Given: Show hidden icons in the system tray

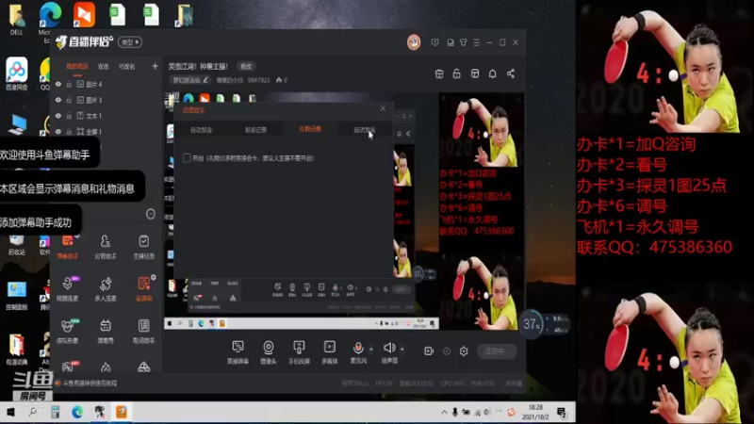Looking at the screenshot, I should pos(444,412).
